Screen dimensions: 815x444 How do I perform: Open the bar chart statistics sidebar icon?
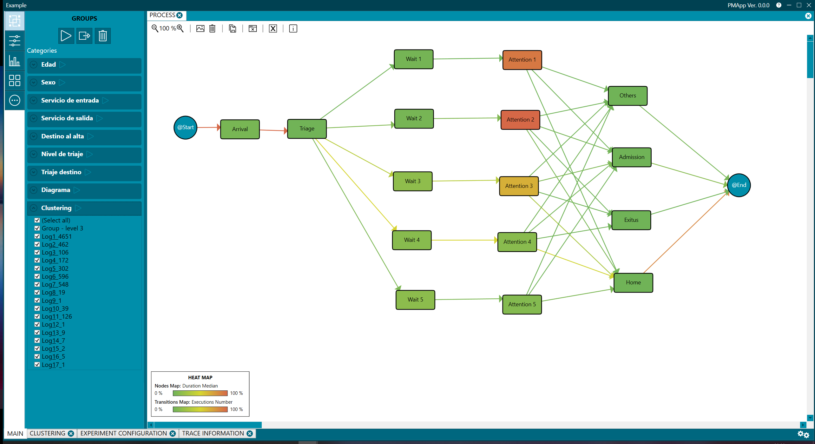[x=15, y=61]
